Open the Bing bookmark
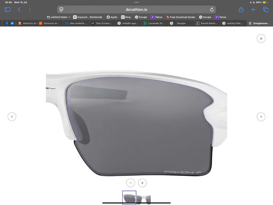The height and width of the screenshot is (205, 273). coord(126,17)
